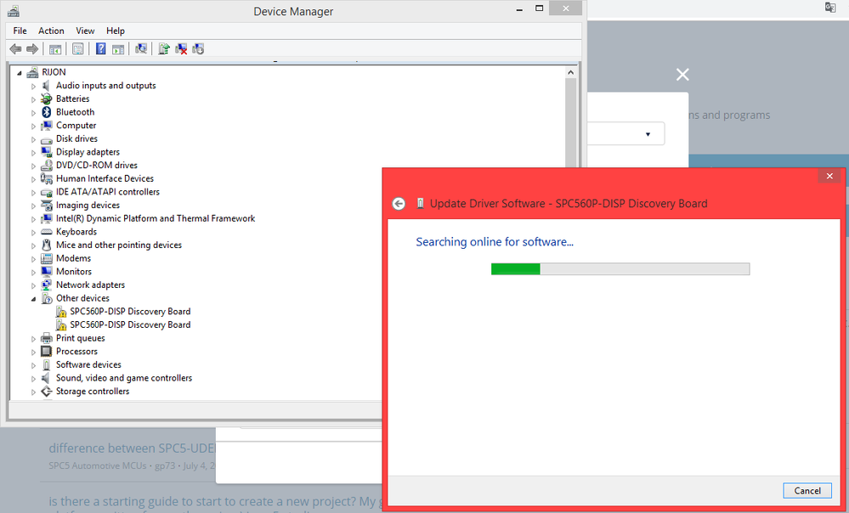Click the Device Manager title bar icon
The width and height of the screenshot is (849, 513).
pos(14,11)
